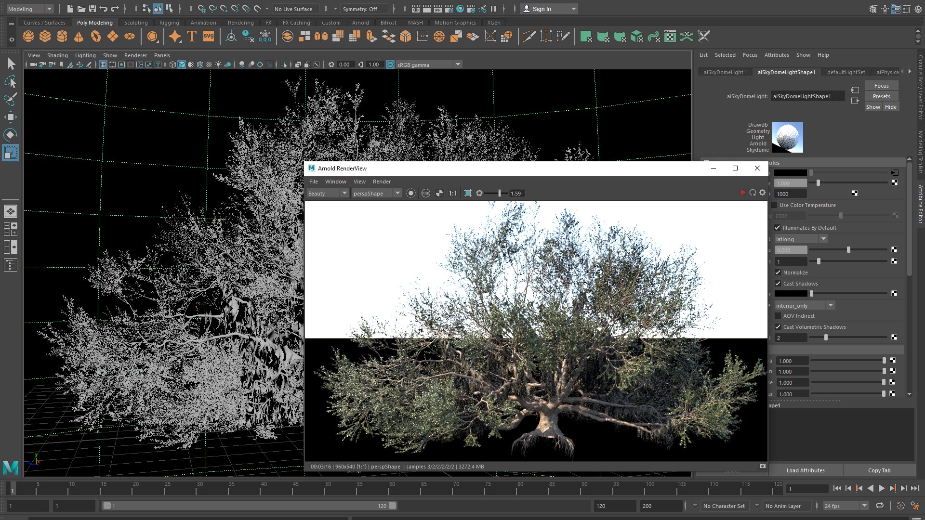The image size is (925, 520).
Task: Start the Arnold RenderView render
Action: point(742,193)
